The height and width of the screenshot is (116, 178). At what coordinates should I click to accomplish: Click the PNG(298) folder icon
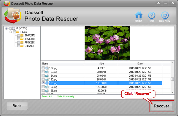pyautogui.click(x=22, y=42)
